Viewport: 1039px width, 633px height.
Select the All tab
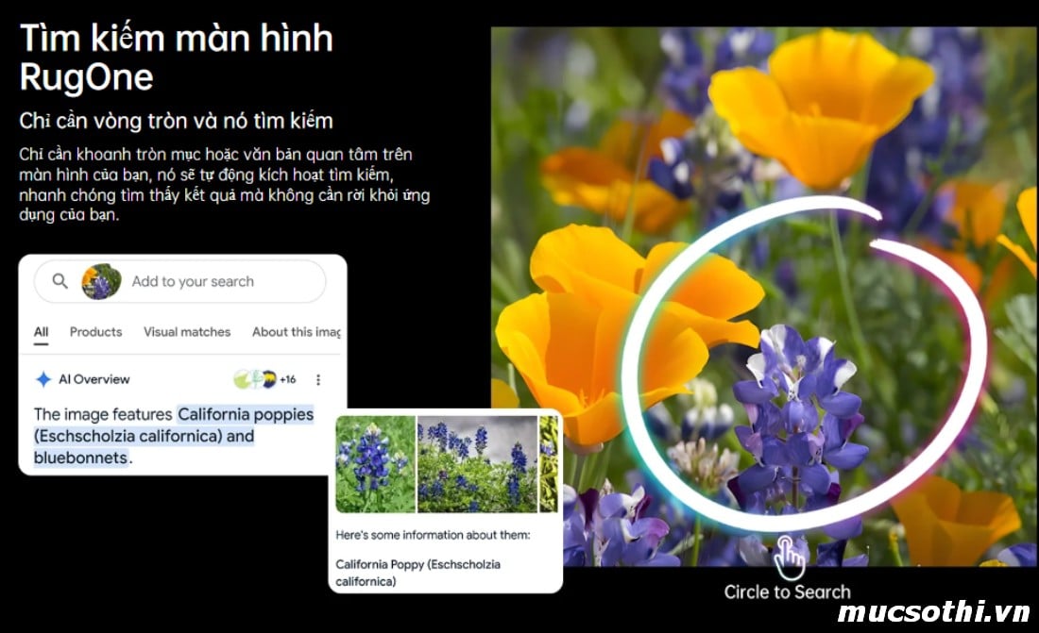click(42, 332)
